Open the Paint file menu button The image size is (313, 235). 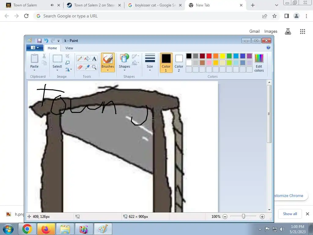tap(35, 48)
